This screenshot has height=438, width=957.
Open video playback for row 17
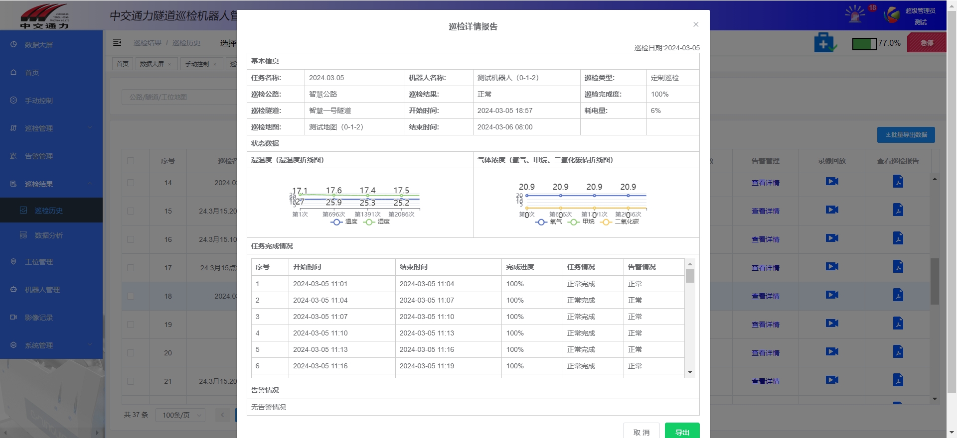point(831,266)
